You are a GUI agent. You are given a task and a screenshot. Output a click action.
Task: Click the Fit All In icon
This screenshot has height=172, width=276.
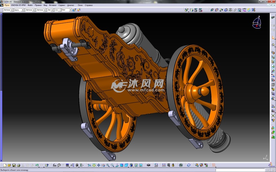click(x=94, y=165)
